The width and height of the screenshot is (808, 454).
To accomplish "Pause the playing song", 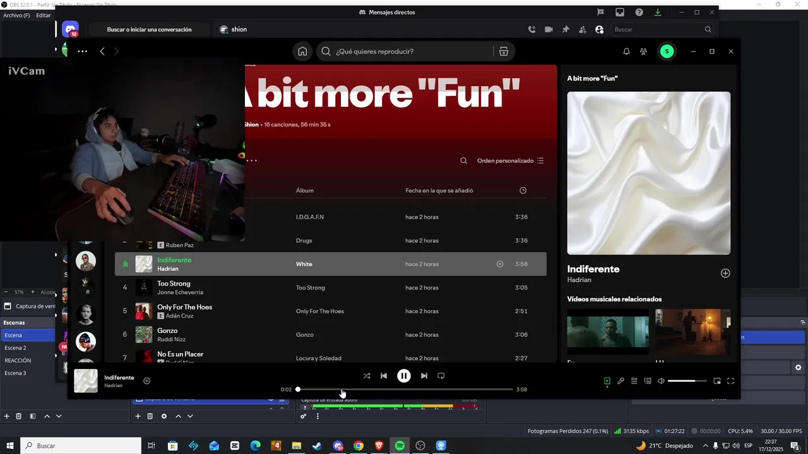I will click(x=404, y=376).
